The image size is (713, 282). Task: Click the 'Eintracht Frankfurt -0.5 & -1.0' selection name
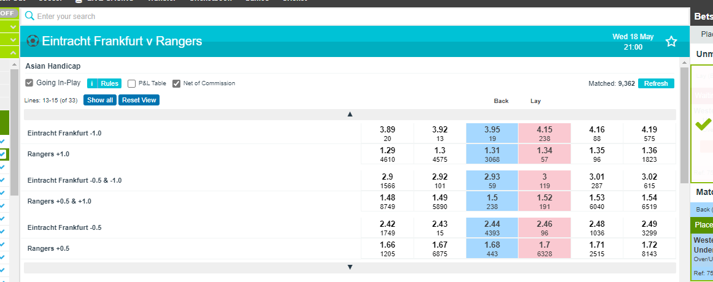point(74,180)
